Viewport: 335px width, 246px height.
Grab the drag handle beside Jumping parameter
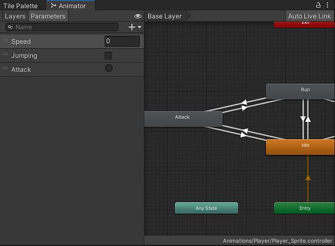tap(5, 54)
